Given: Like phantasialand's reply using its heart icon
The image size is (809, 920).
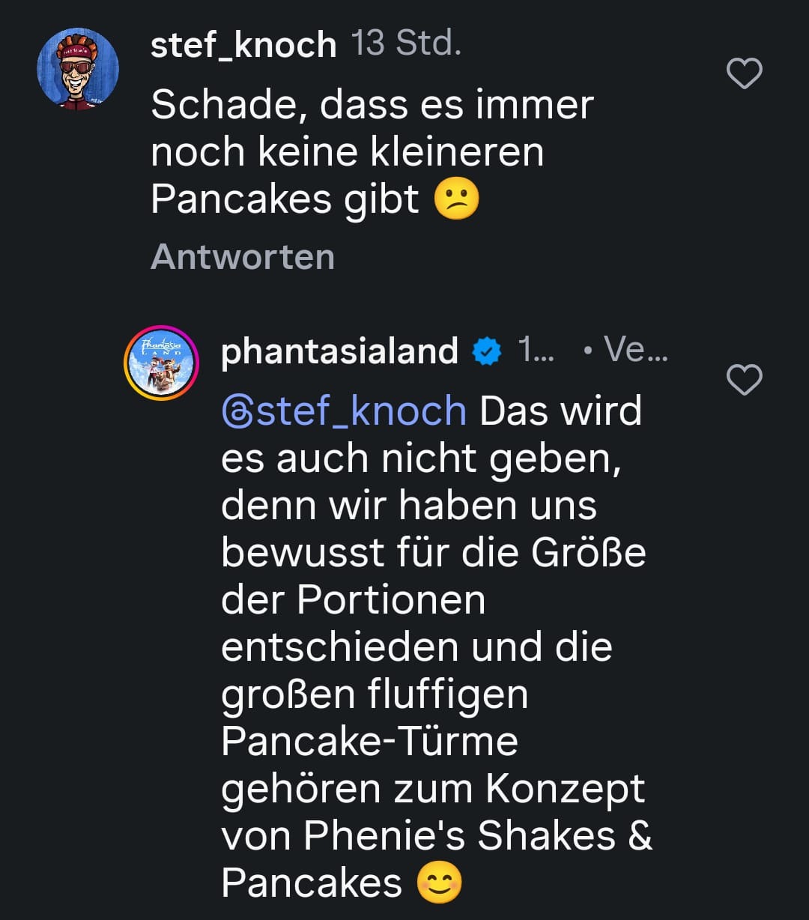Looking at the screenshot, I should [x=745, y=380].
